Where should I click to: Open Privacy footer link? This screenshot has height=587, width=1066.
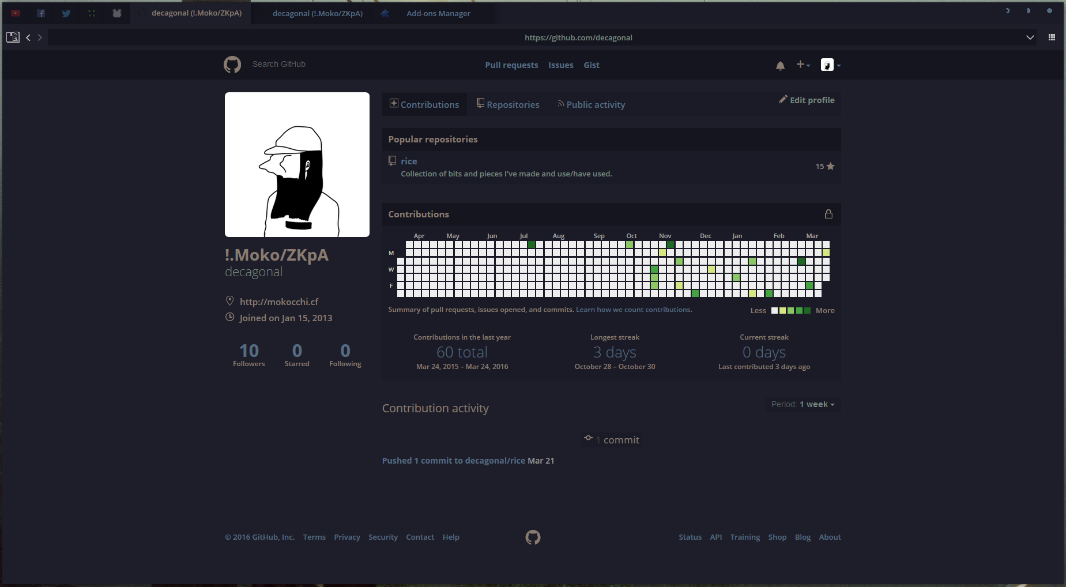[347, 537]
